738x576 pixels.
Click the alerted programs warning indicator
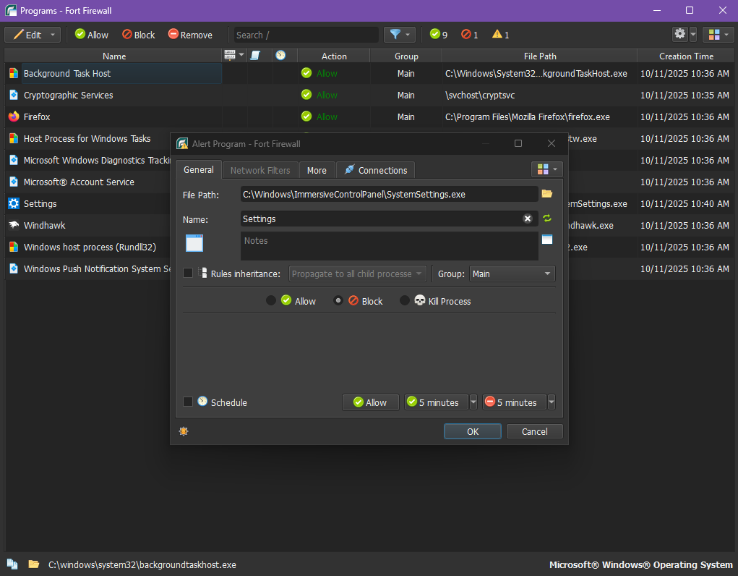(x=501, y=35)
